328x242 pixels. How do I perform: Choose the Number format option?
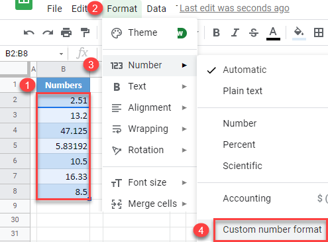[262, 123]
